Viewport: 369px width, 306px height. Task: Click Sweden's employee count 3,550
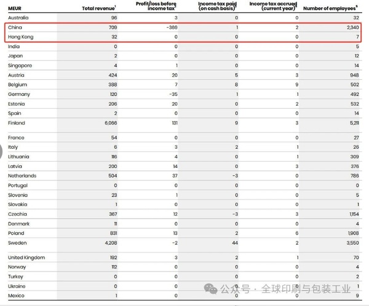353,243
